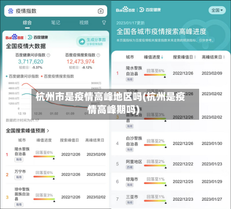The width and height of the screenshot is (231, 209).
Task: Click the 全国疫情大数据 title
Action: tap(26, 46)
